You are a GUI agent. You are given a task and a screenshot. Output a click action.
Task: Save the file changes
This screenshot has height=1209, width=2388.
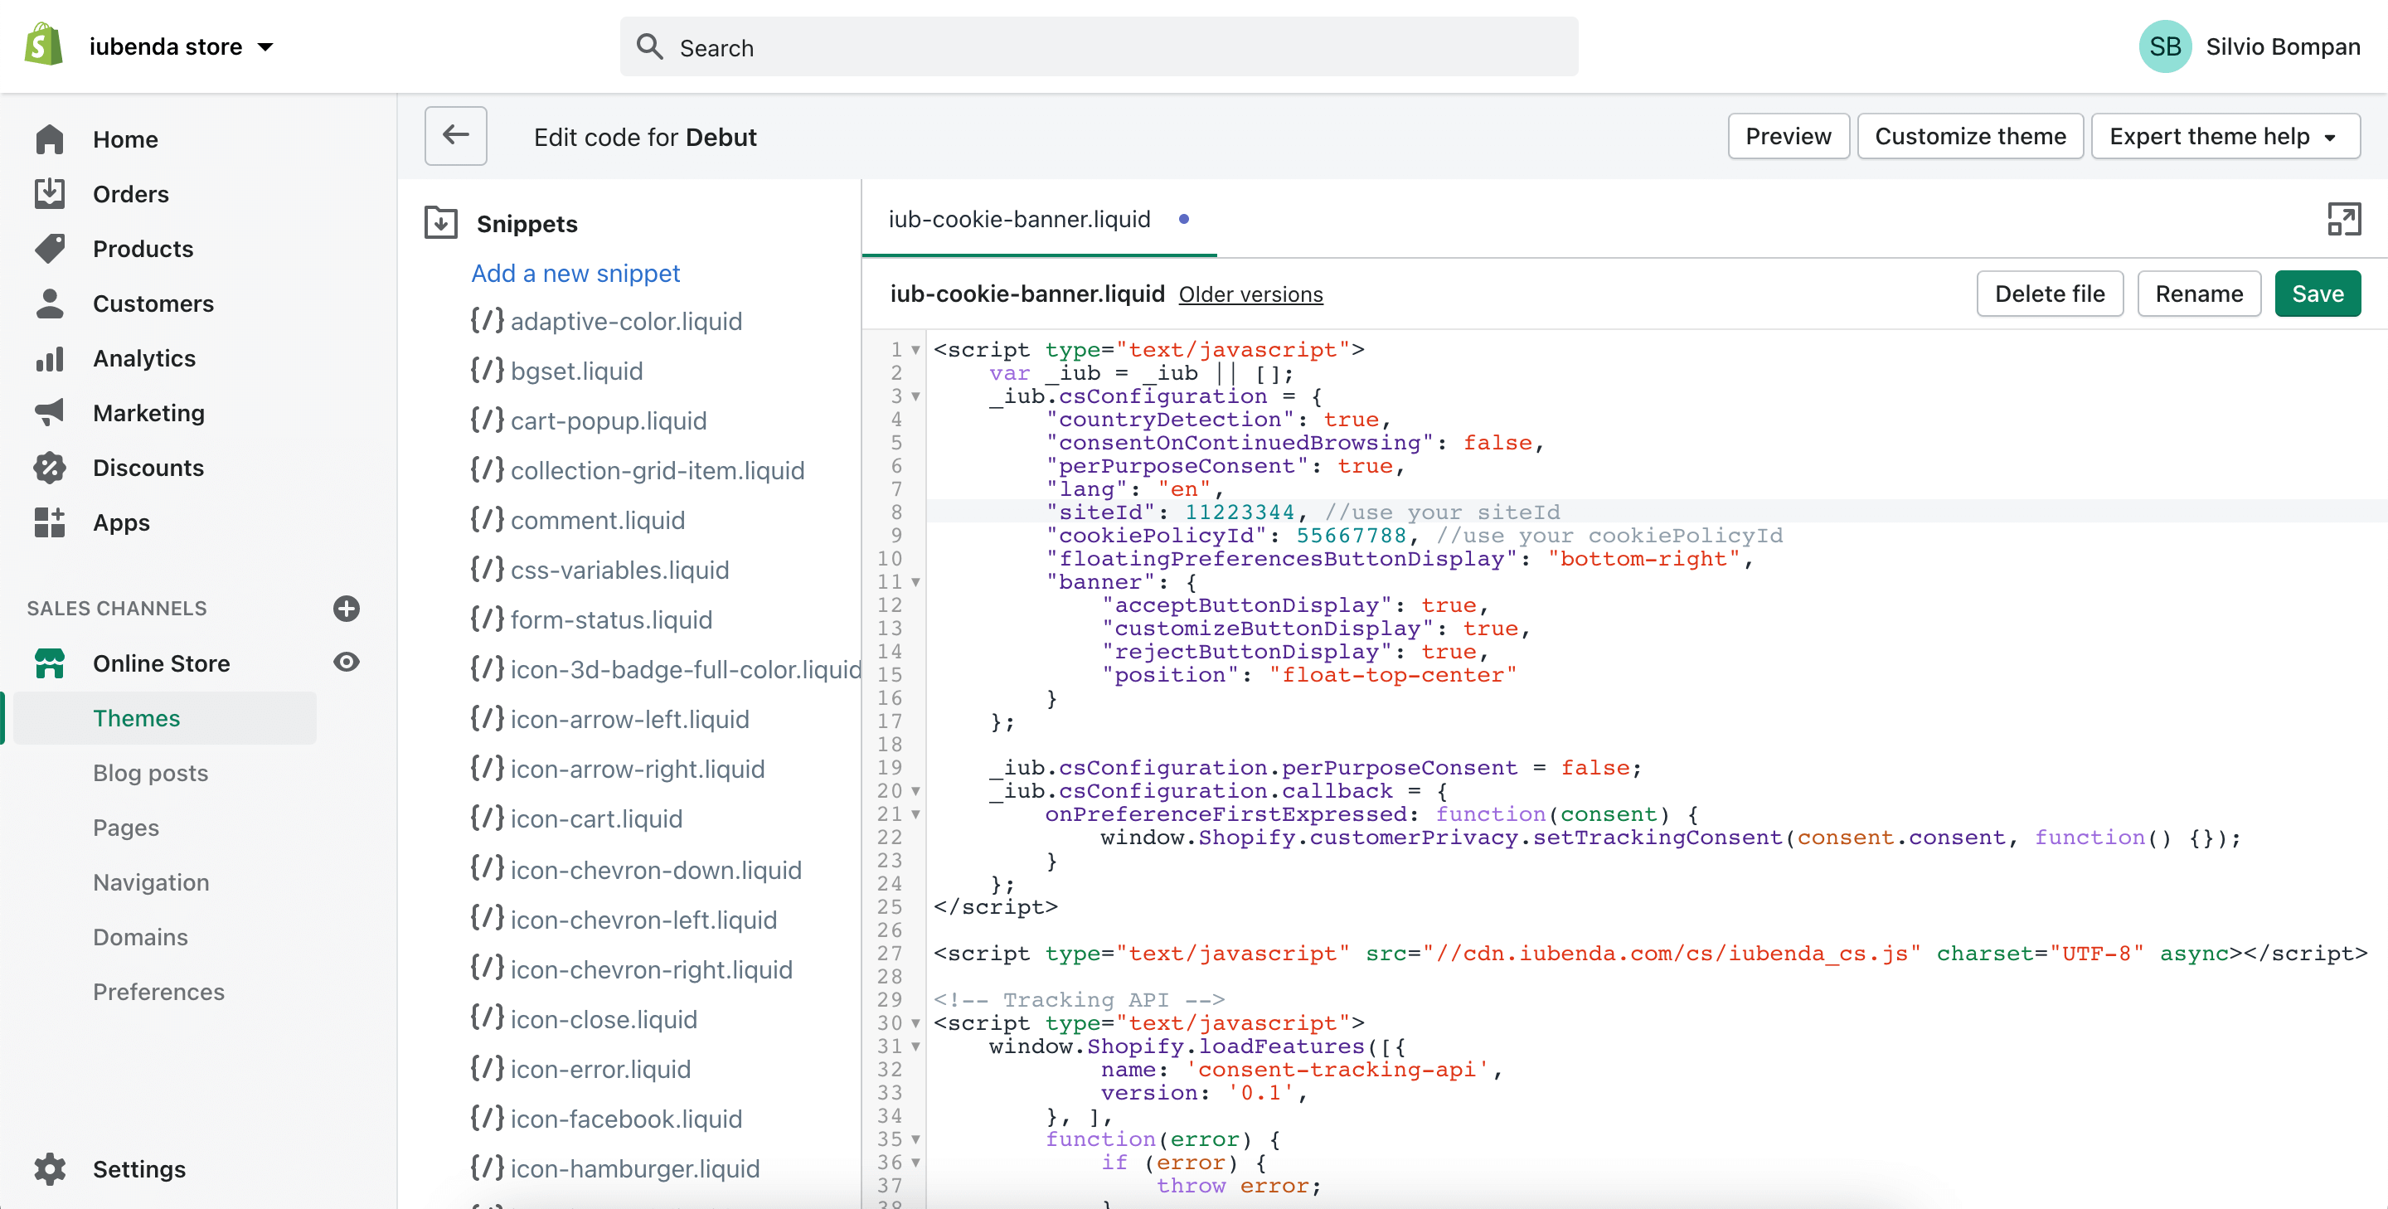2317,293
